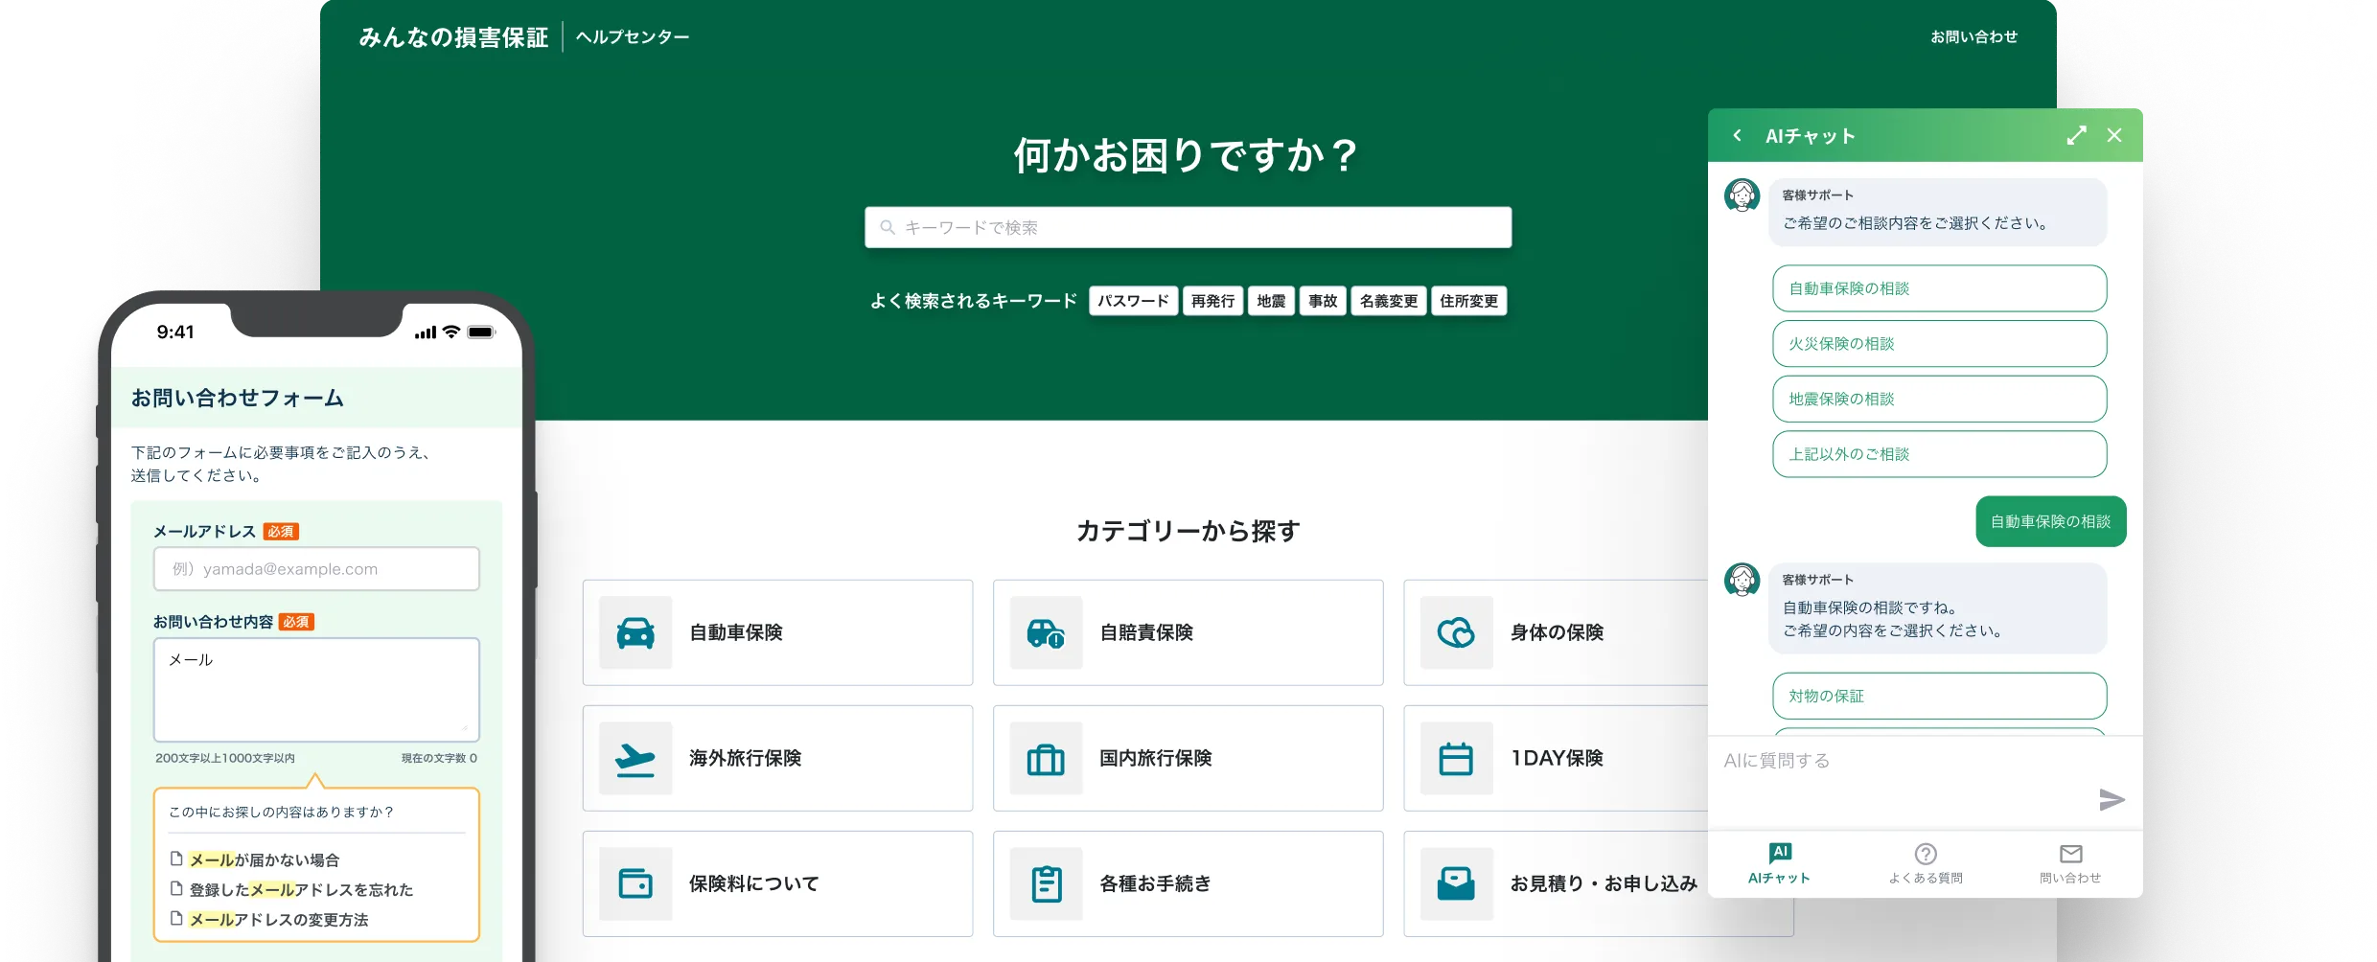Click the clipboard icon for 各種お手続き
Screen dimensions: 2377x962
tap(1046, 884)
